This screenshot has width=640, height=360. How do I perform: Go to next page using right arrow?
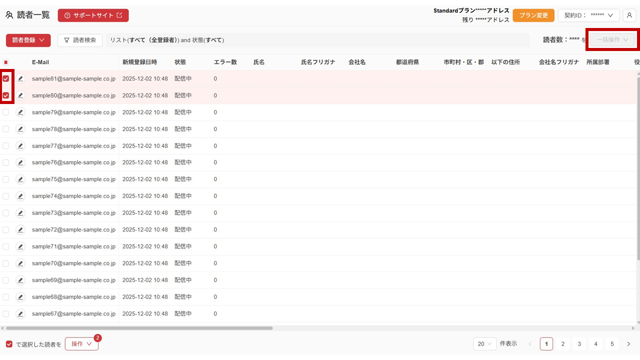pos(628,344)
